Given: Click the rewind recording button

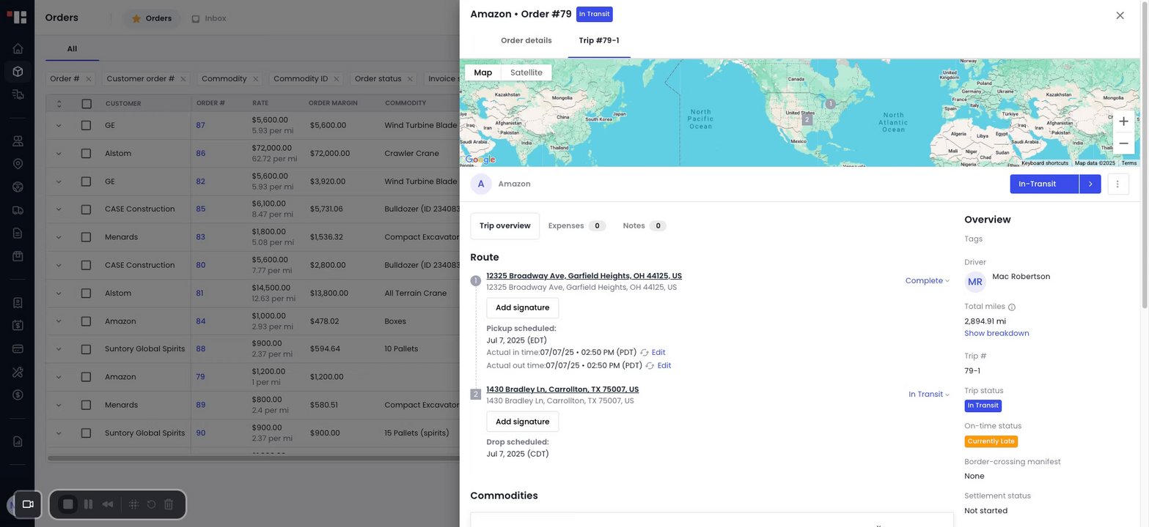Looking at the screenshot, I should tap(108, 504).
